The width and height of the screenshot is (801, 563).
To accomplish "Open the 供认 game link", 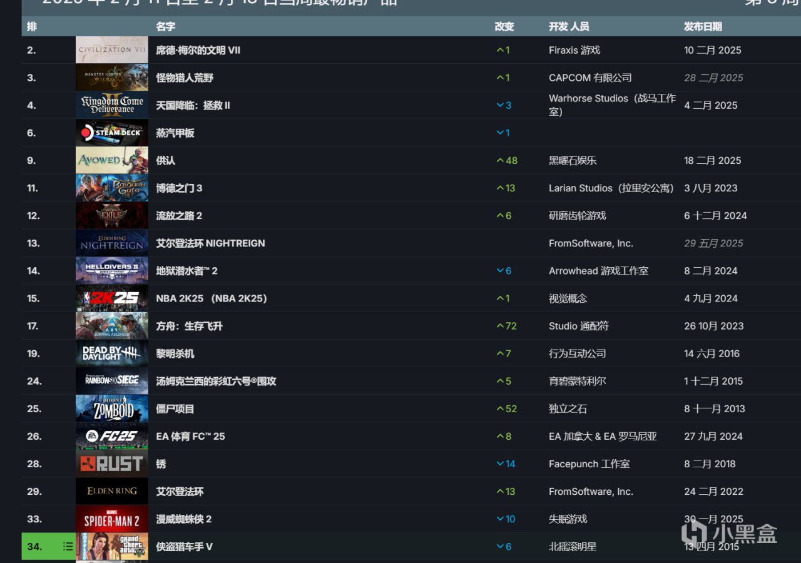I will (x=165, y=160).
